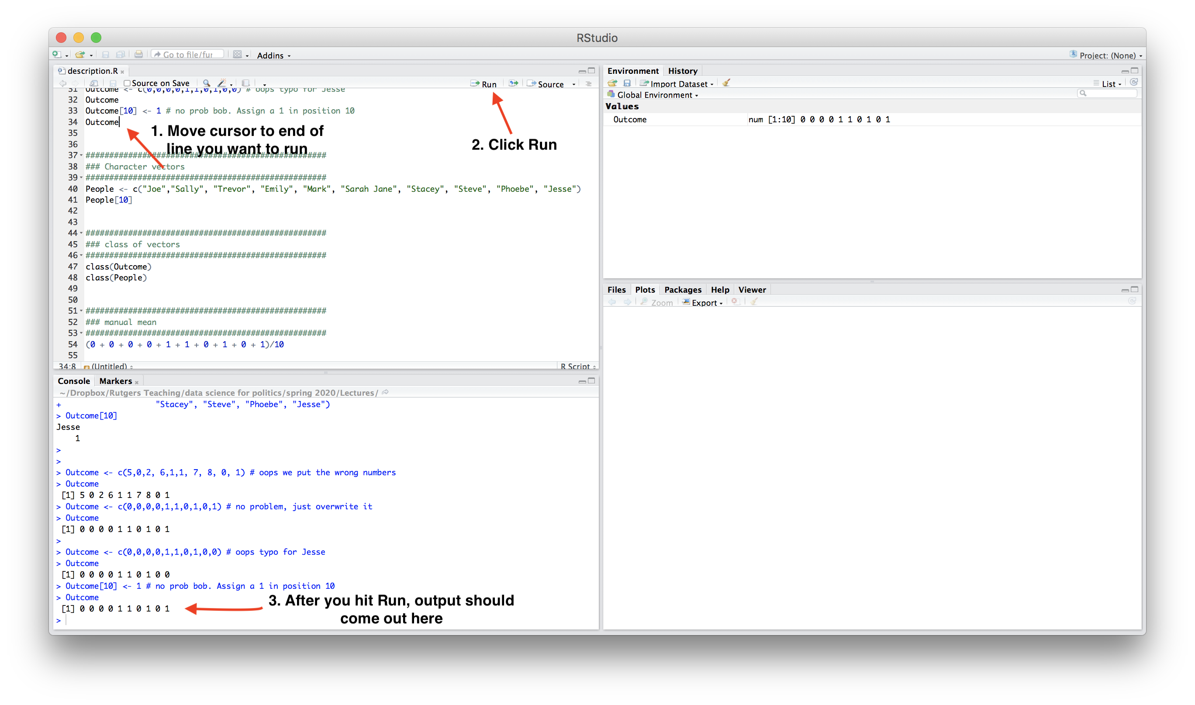Click the Re-run previous region icon
Viewport: 1195px width, 705px height.
(x=514, y=83)
